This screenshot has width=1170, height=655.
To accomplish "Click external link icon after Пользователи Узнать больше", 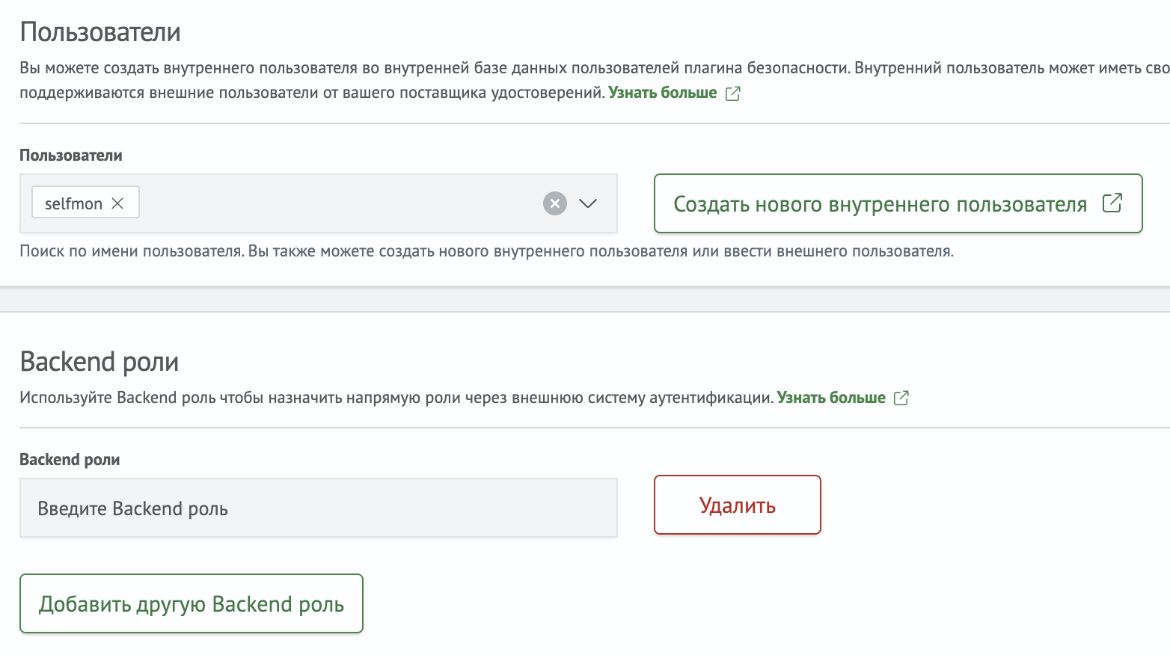I will pos(733,93).
